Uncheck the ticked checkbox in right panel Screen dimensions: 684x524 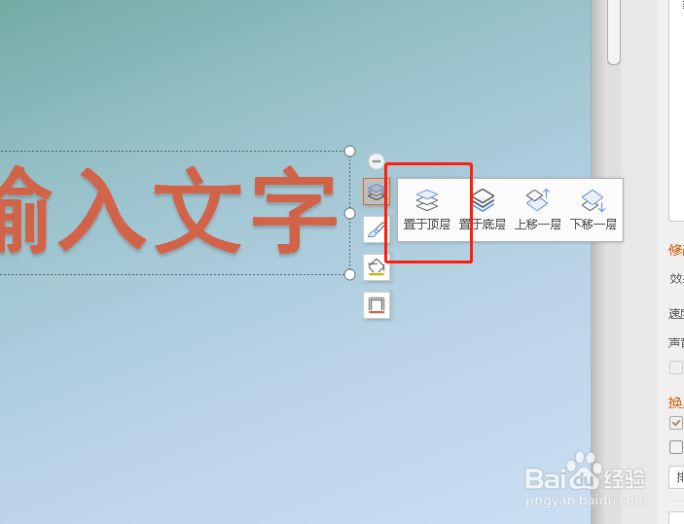click(675, 423)
